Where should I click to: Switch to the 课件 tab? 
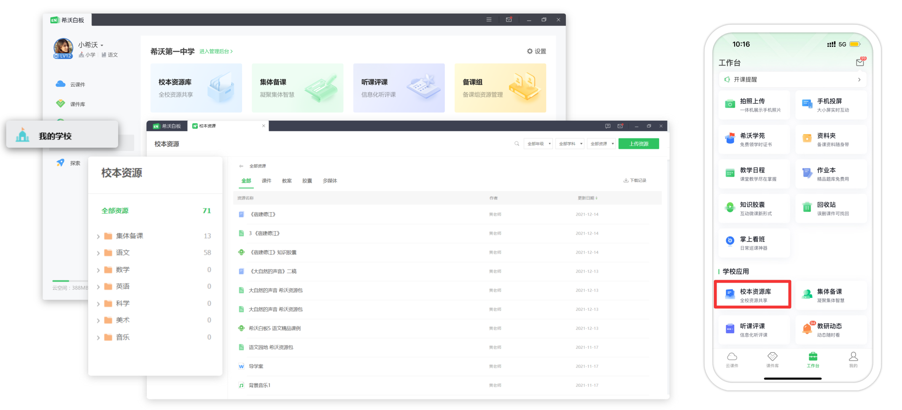click(x=267, y=181)
